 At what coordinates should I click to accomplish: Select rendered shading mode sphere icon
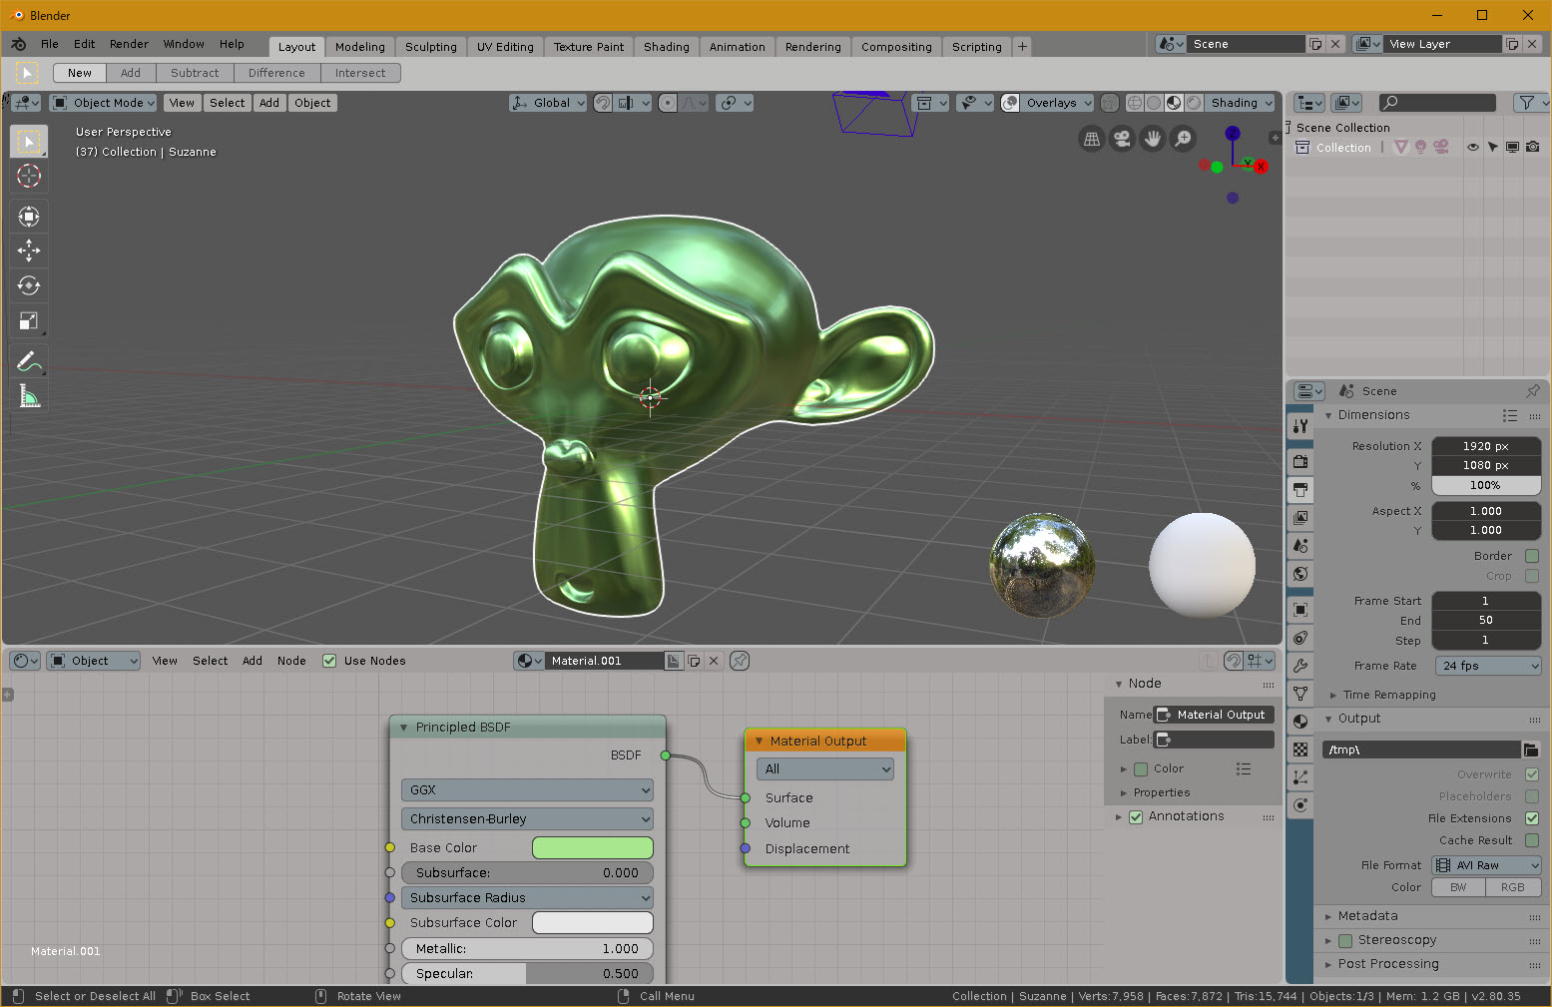coord(1194,103)
